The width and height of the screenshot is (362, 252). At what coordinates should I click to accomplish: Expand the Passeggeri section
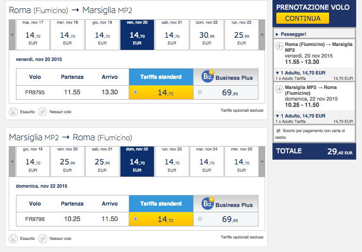[276, 34]
